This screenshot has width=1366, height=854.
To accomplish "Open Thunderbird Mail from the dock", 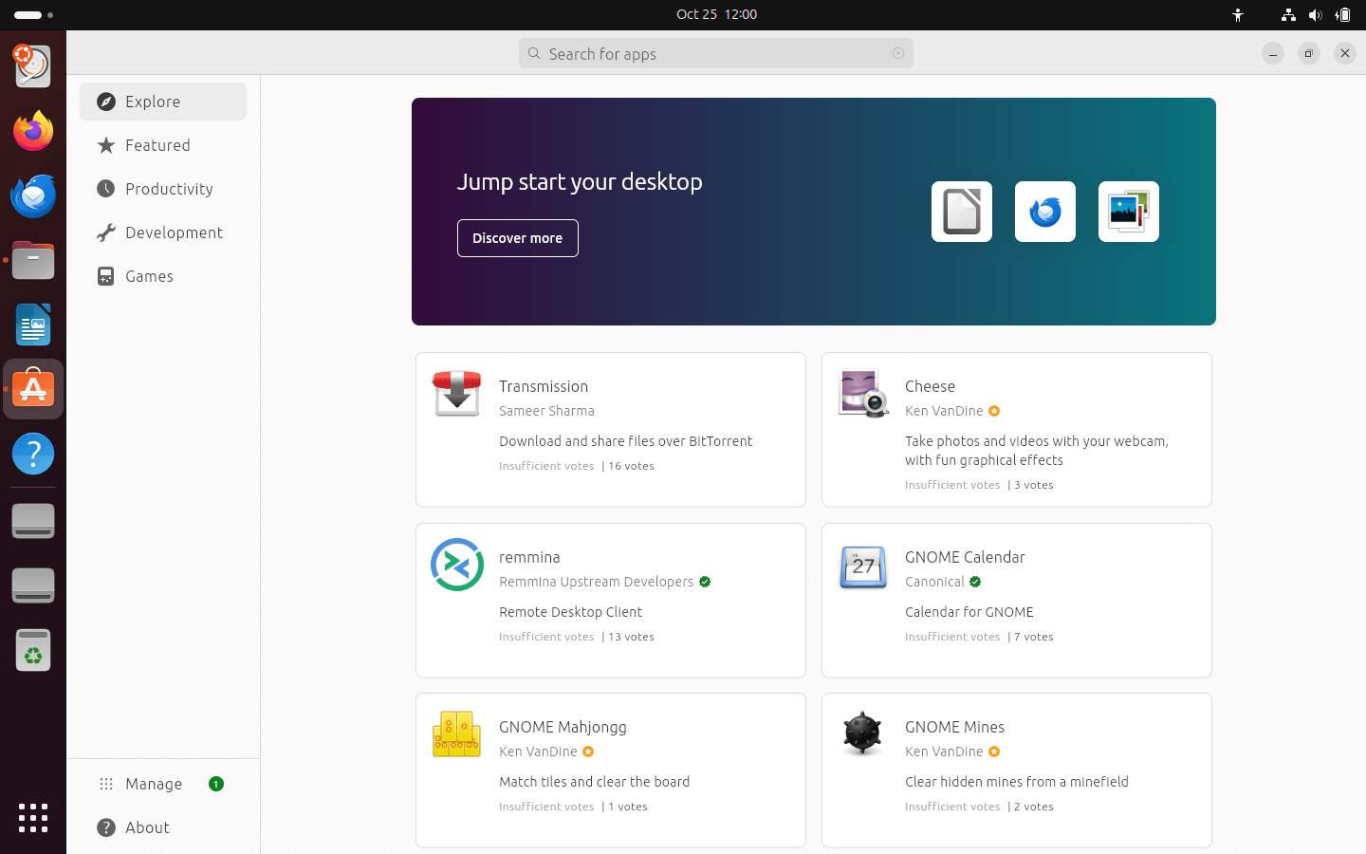I will click(33, 195).
